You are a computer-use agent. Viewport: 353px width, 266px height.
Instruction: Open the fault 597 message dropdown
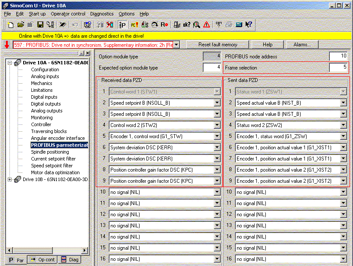tap(176, 45)
